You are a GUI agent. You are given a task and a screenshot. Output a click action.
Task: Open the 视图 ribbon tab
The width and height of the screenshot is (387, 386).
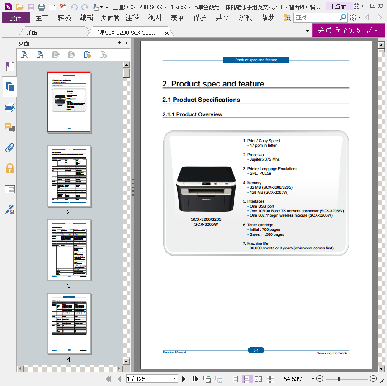point(155,18)
